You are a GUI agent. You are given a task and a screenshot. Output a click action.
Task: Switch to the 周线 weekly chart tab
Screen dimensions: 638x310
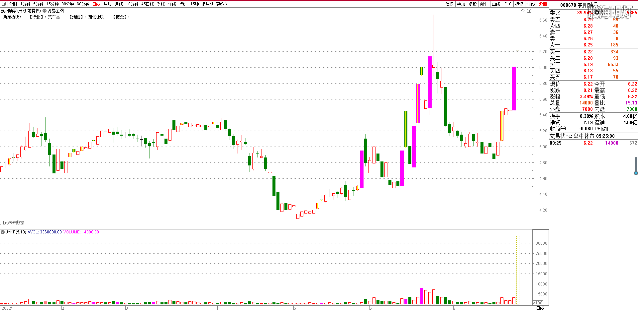coord(108,4)
